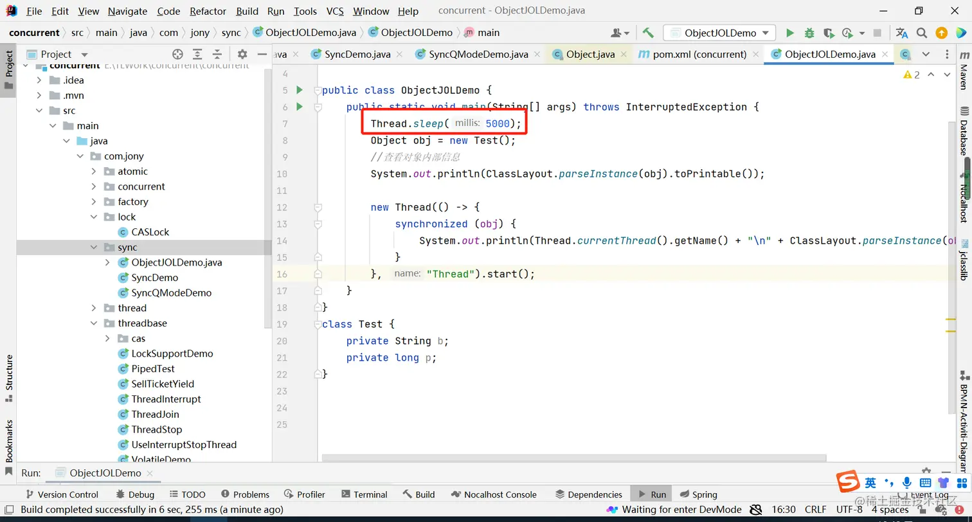Click next highlighted error down arrow
972x522 pixels.
tap(947, 75)
